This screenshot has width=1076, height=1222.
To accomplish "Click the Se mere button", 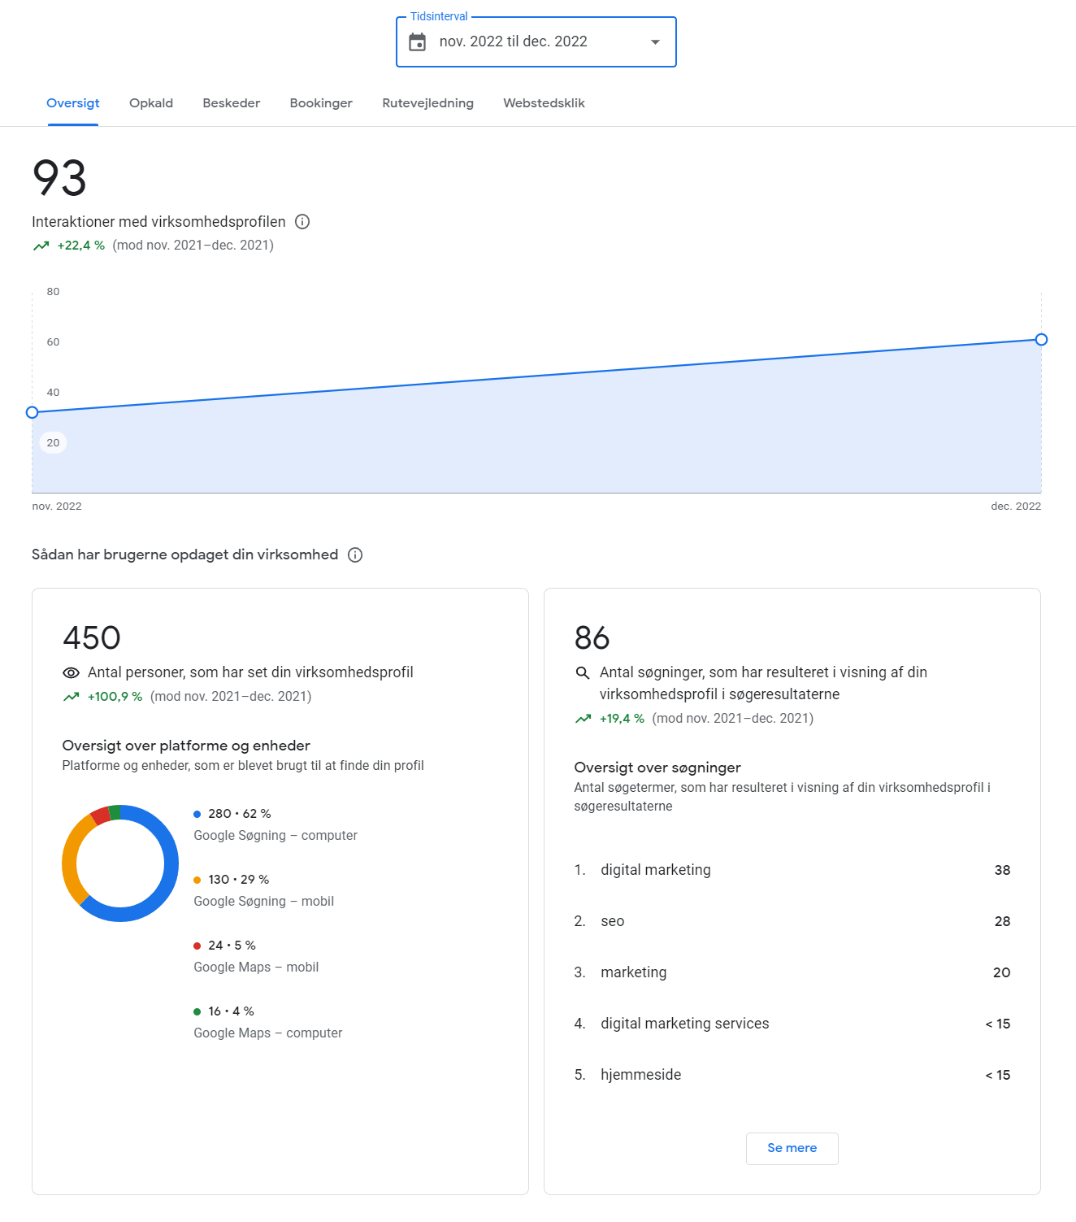I will 792,1149.
